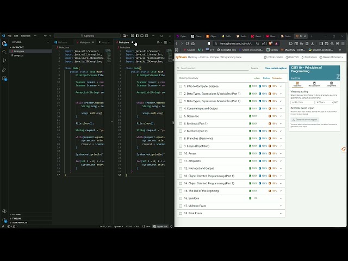Expand chapter 6. Methods (Part 1) chevron
Image resolution: width=348 pixels, height=261 pixels.
281,123
